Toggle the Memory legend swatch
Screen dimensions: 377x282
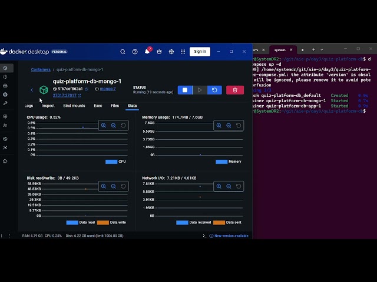click(x=221, y=162)
